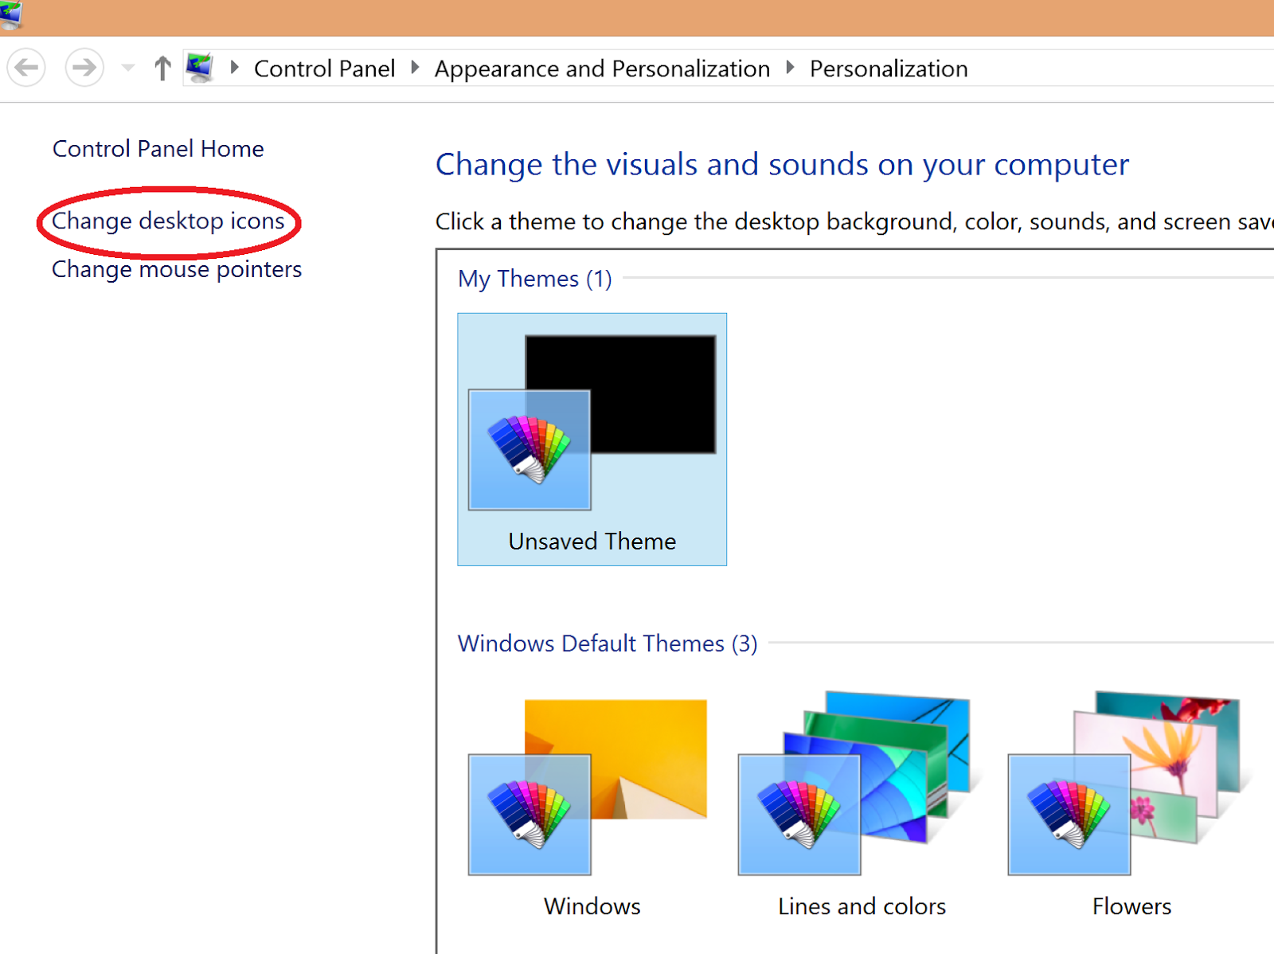The width and height of the screenshot is (1274, 954).
Task: Open the Change mouse pointers link
Action: tap(177, 269)
